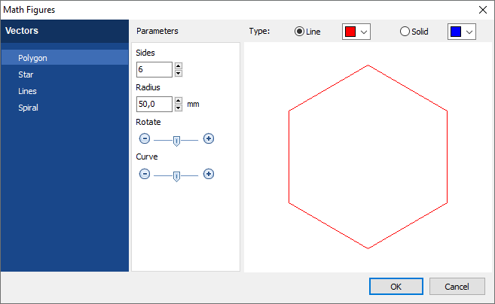
Task: Increment the Sides value with up arrow
Action: pos(179,66)
